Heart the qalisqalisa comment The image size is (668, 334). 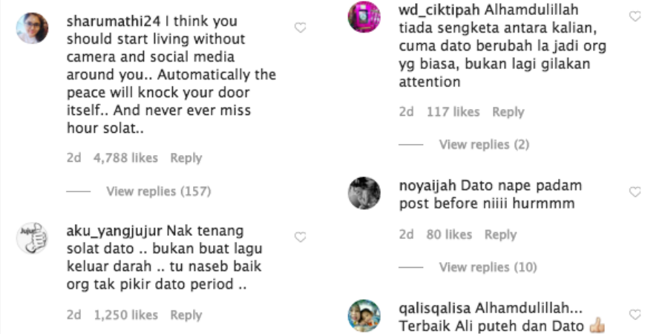click(x=635, y=315)
